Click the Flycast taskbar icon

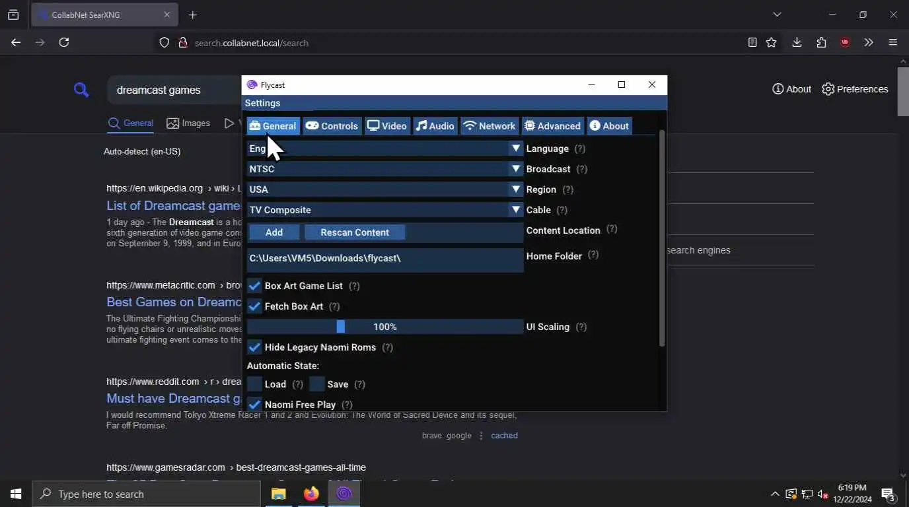click(x=344, y=494)
